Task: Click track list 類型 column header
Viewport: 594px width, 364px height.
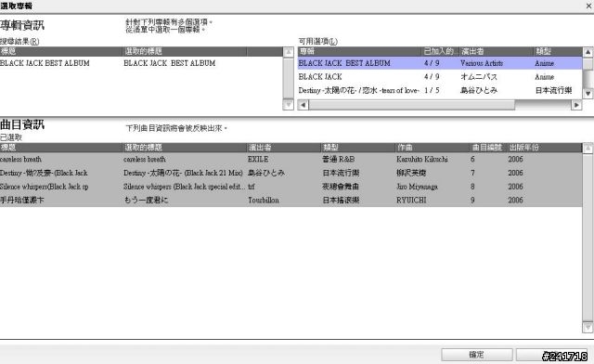Action: [358, 148]
